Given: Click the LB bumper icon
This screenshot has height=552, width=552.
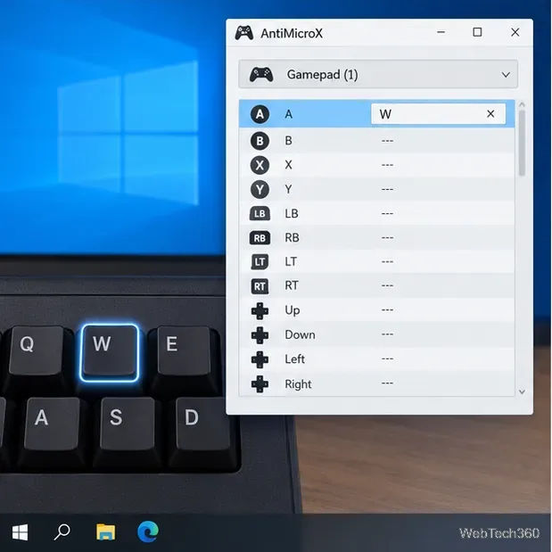Looking at the screenshot, I should pyautogui.click(x=260, y=214).
